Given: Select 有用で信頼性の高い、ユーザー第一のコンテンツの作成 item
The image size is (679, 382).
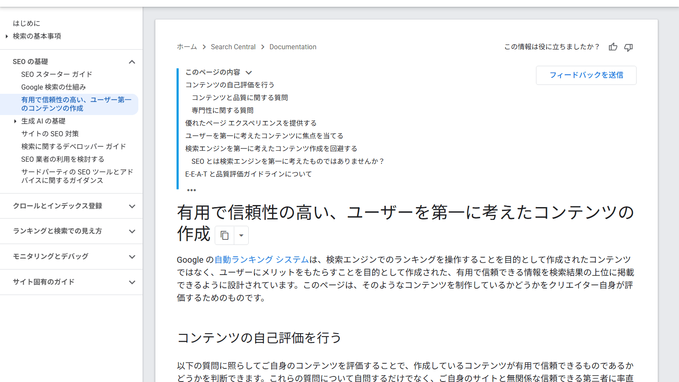Looking at the screenshot, I should click(69, 104).
